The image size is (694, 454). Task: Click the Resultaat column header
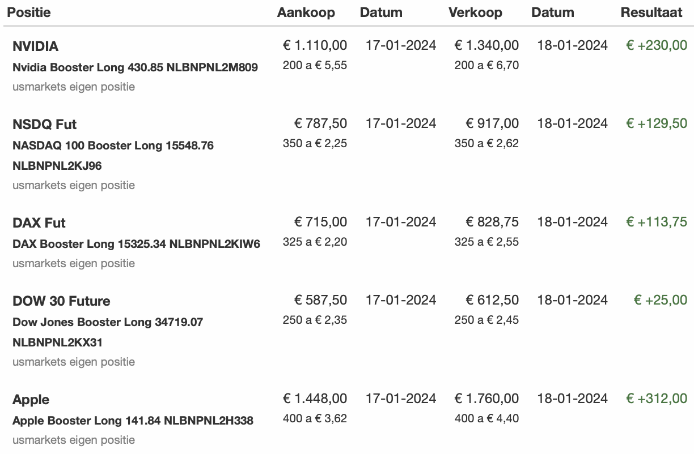coord(651,12)
